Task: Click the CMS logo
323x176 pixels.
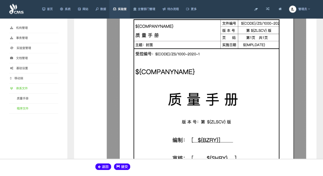Action: pos(16,9)
